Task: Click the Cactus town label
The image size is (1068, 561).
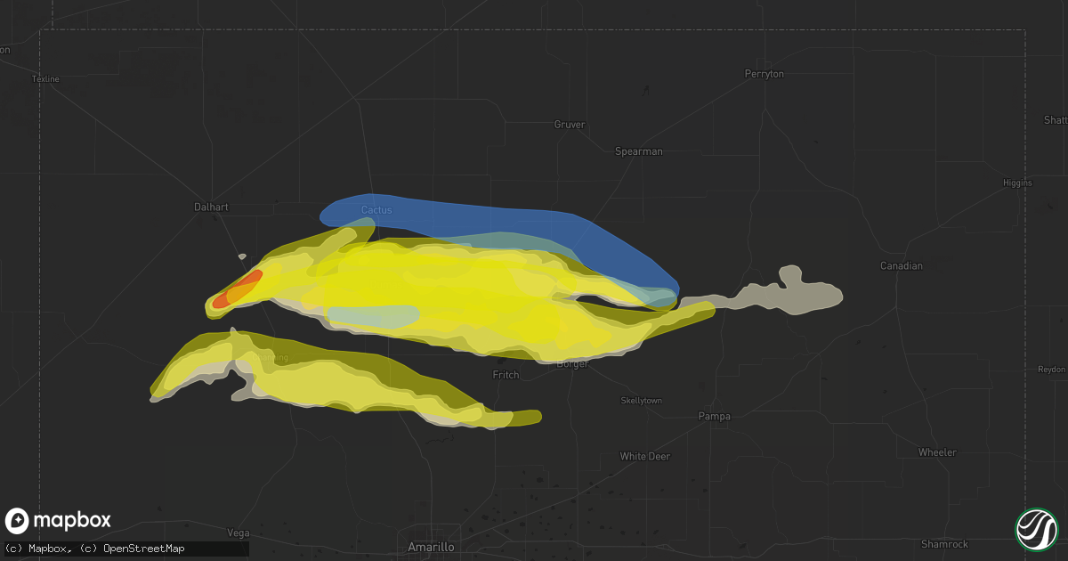Action: click(x=376, y=210)
